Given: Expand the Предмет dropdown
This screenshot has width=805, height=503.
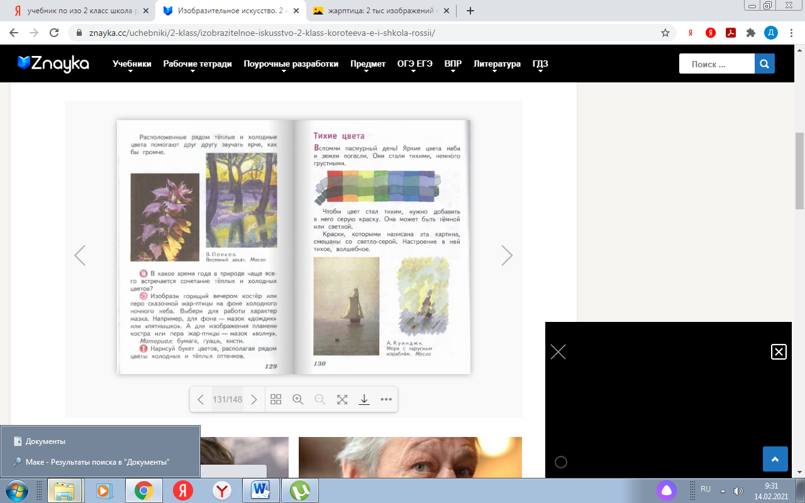Looking at the screenshot, I should tap(368, 64).
